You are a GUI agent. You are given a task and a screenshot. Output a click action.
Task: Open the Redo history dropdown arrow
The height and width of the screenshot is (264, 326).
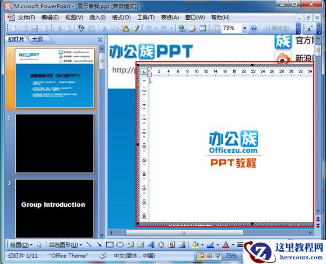point(172,29)
